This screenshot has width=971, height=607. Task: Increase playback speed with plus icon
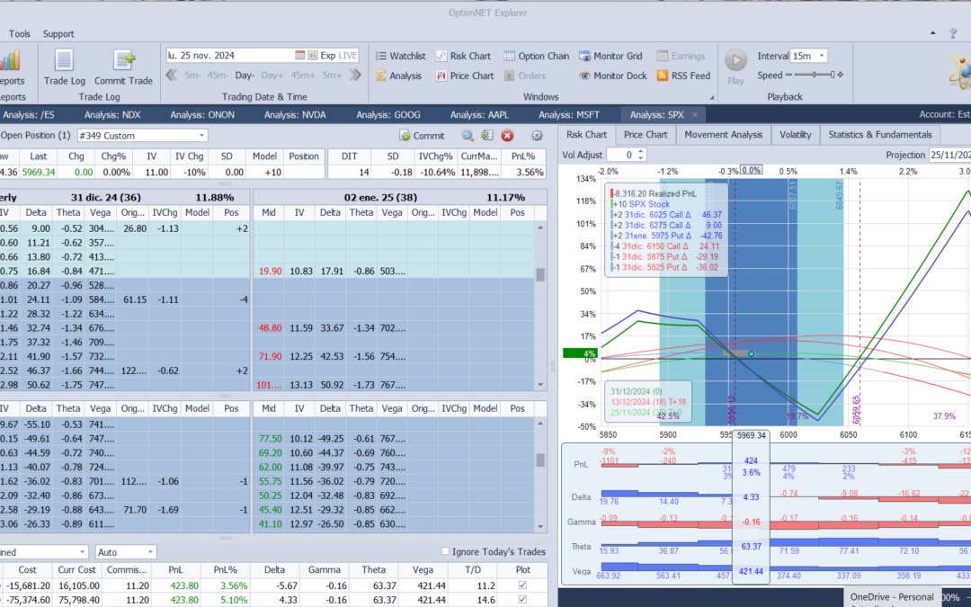tap(841, 75)
